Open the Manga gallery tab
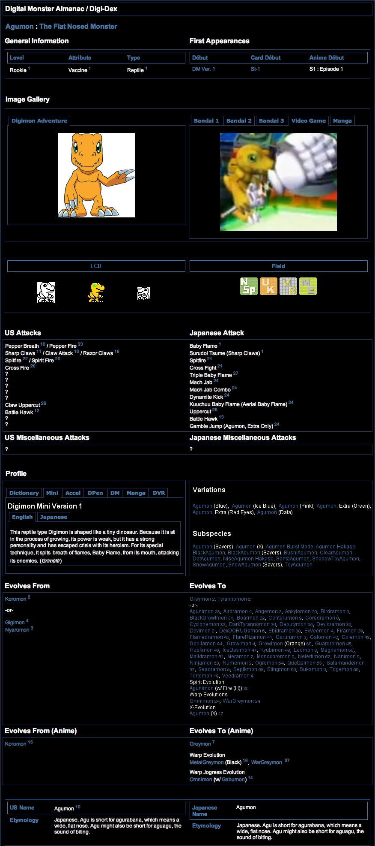 (x=342, y=121)
